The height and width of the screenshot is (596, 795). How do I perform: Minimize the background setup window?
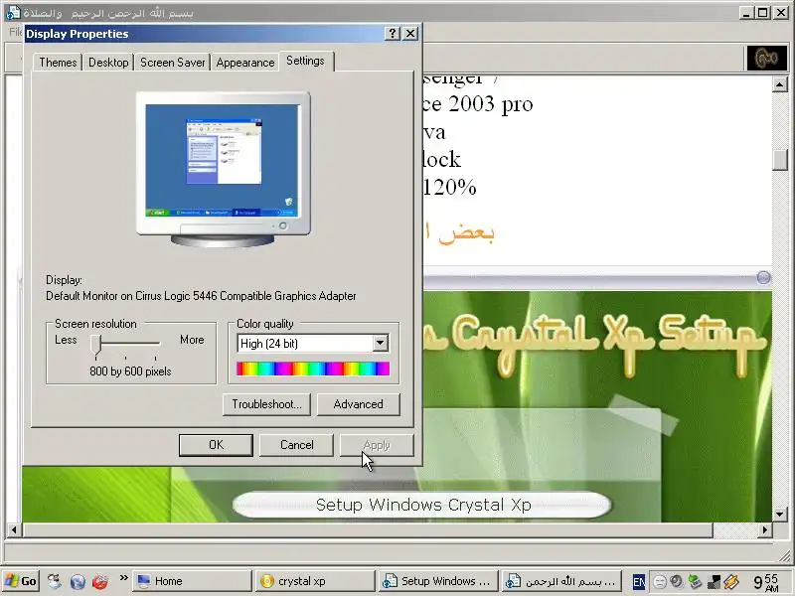tap(745, 13)
